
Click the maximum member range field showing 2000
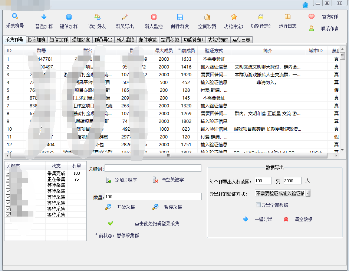pos(293,181)
